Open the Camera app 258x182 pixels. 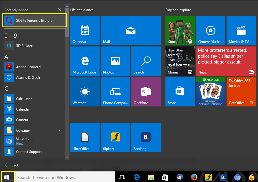tap(35, 120)
